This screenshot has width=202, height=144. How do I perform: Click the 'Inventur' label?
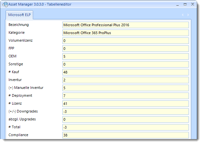point(15,80)
